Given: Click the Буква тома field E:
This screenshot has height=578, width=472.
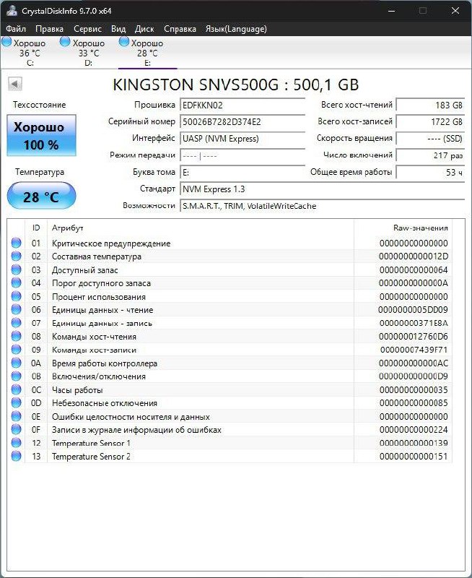Looking at the screenshot, I should [242, 172].
